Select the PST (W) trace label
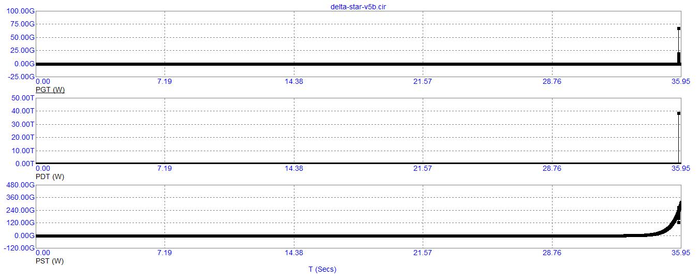Image resolution: width=700 pixels, height=280 pixels. [49, 261]
